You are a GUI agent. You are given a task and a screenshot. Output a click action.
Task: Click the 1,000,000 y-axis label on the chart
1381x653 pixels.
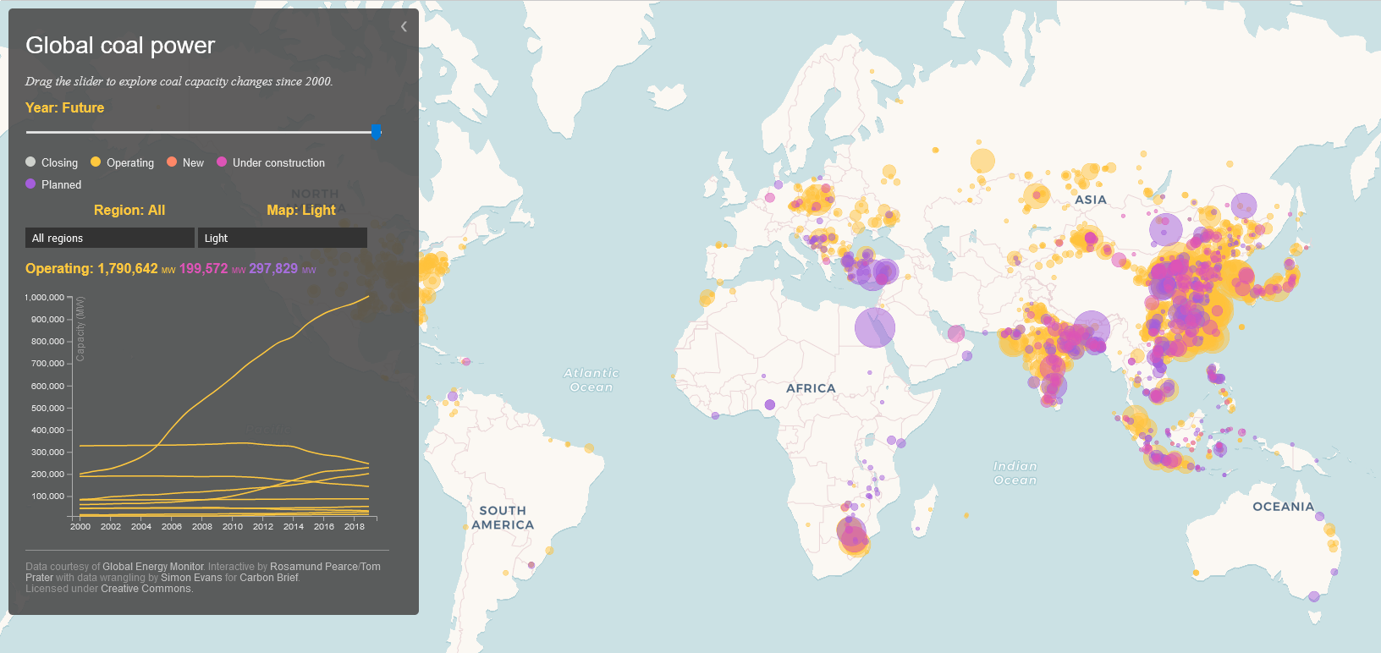pos(44,298)
